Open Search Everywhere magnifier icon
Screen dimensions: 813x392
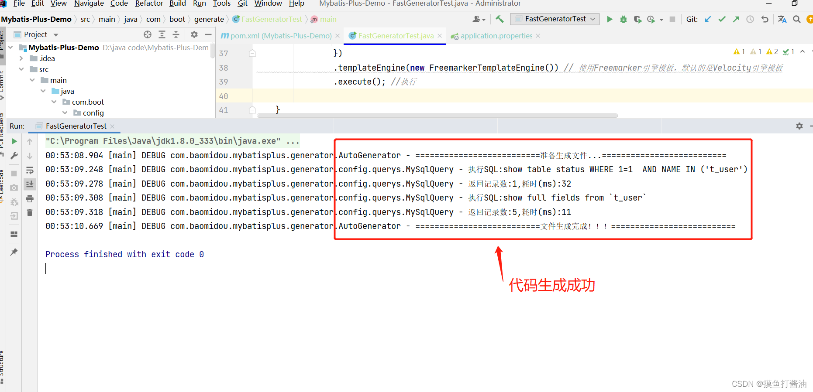point(796,19)
